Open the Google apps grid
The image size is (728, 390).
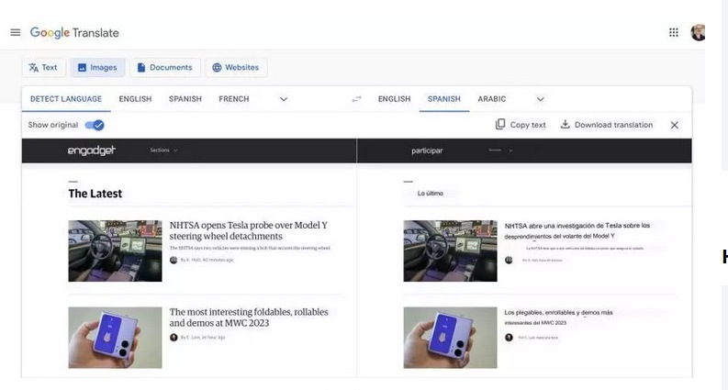coord(673,33)
